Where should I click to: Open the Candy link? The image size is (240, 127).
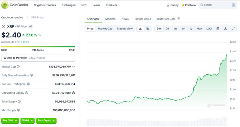click(173, 5)
